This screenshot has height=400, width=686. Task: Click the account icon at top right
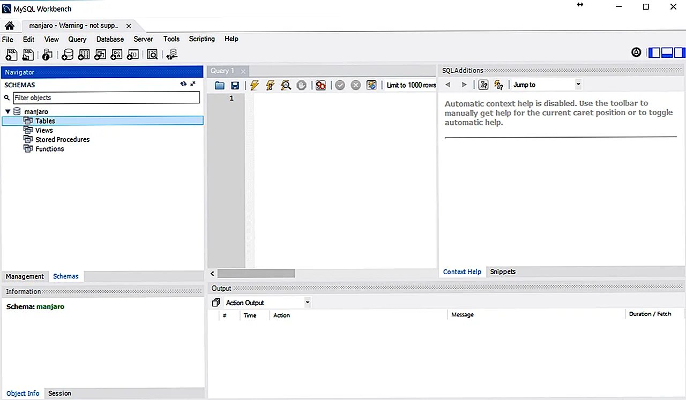click(x=636, y=52)
